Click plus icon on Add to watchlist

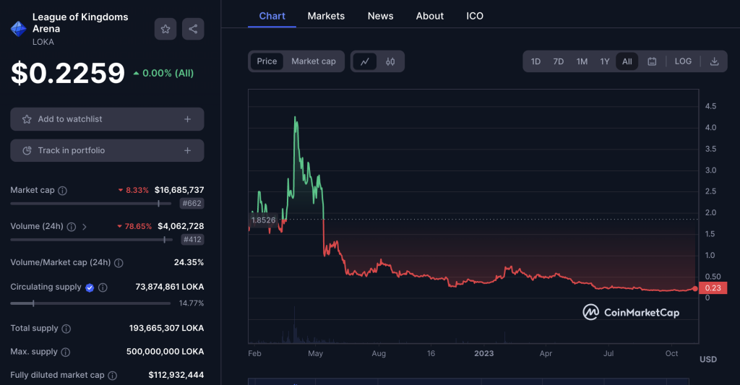(187, 119)
